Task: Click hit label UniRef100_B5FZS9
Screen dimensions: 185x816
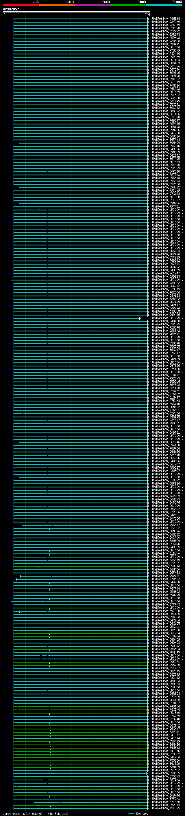Action: [166, 258]
